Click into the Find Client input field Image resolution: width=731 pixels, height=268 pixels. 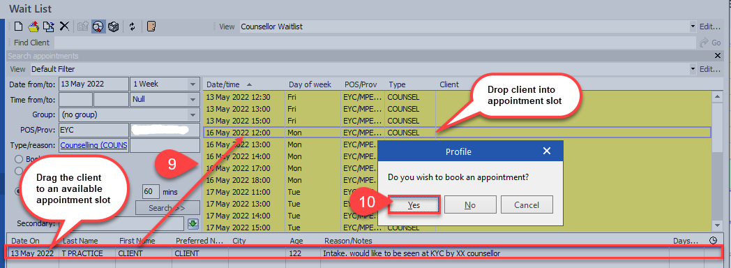click(375, 43)
